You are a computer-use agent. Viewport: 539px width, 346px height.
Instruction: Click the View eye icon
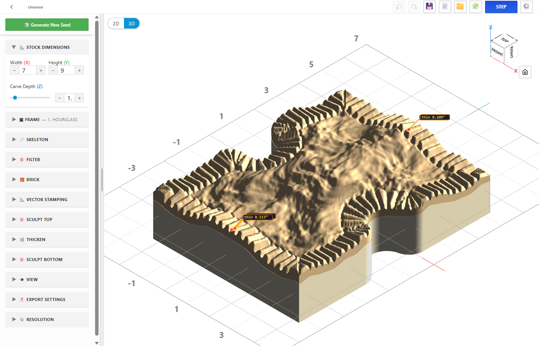pyautogui.click(x=22, y=279)
